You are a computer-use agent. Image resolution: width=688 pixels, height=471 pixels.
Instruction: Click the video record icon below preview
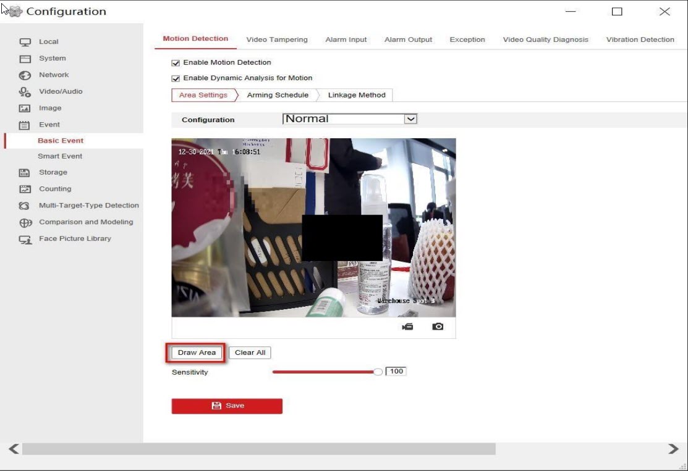[x=407, y=327]
